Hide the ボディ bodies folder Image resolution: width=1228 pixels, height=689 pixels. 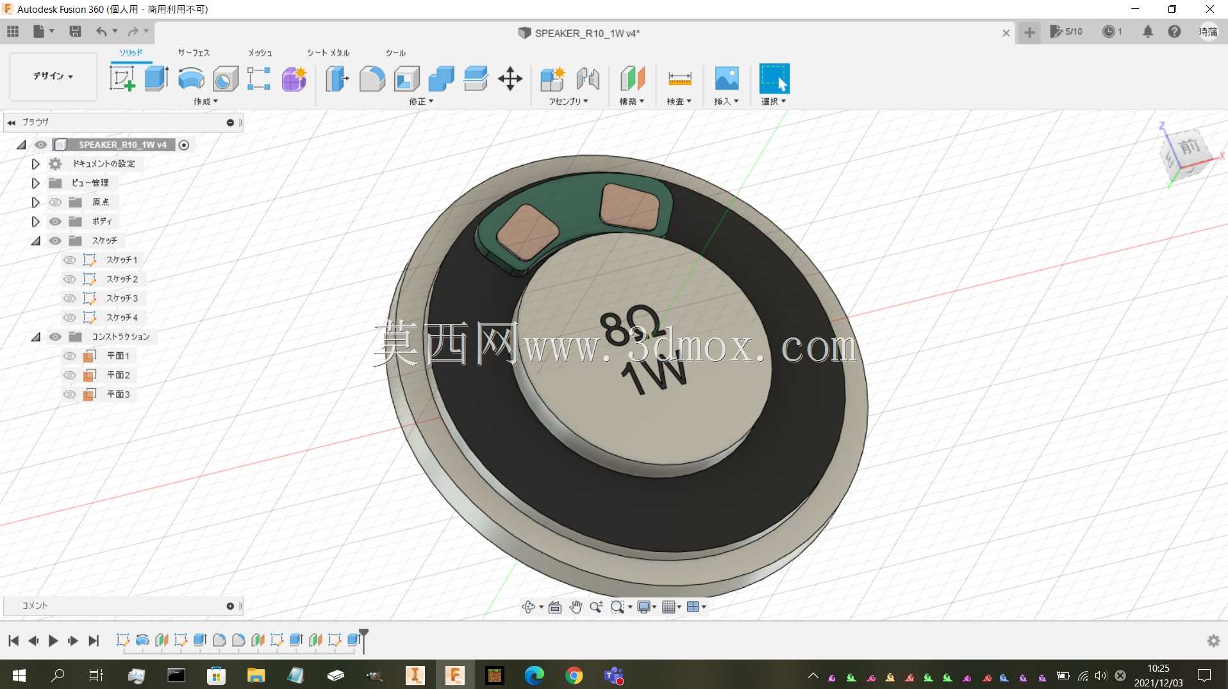[x=55, y=222]
